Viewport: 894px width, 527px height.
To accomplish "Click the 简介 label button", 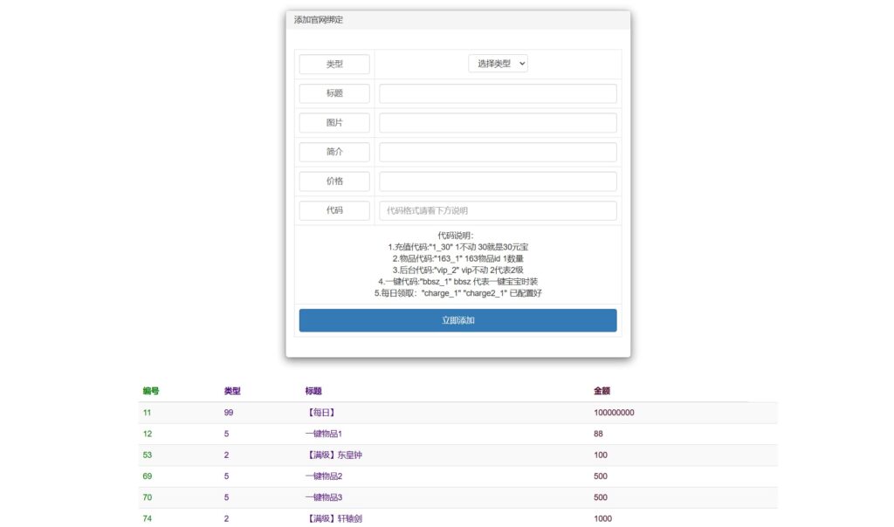I will click(334, 152).
